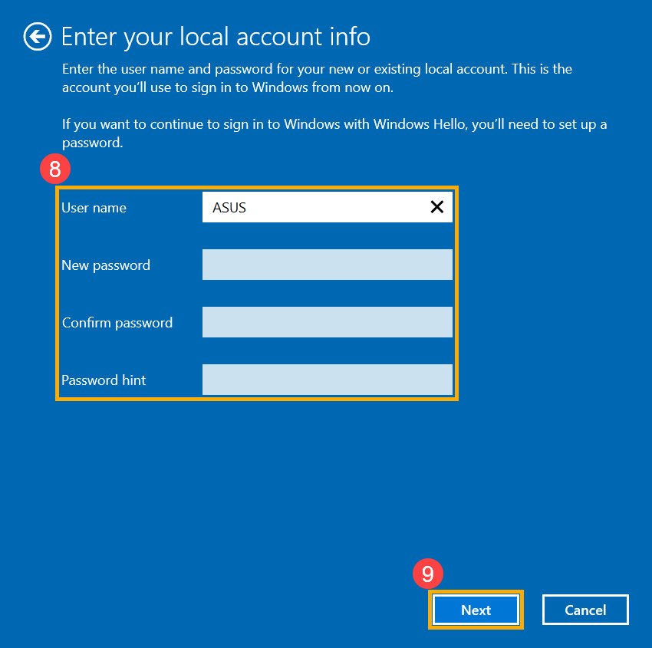
Task: Click the User name input field
Action: click(328, 207)
